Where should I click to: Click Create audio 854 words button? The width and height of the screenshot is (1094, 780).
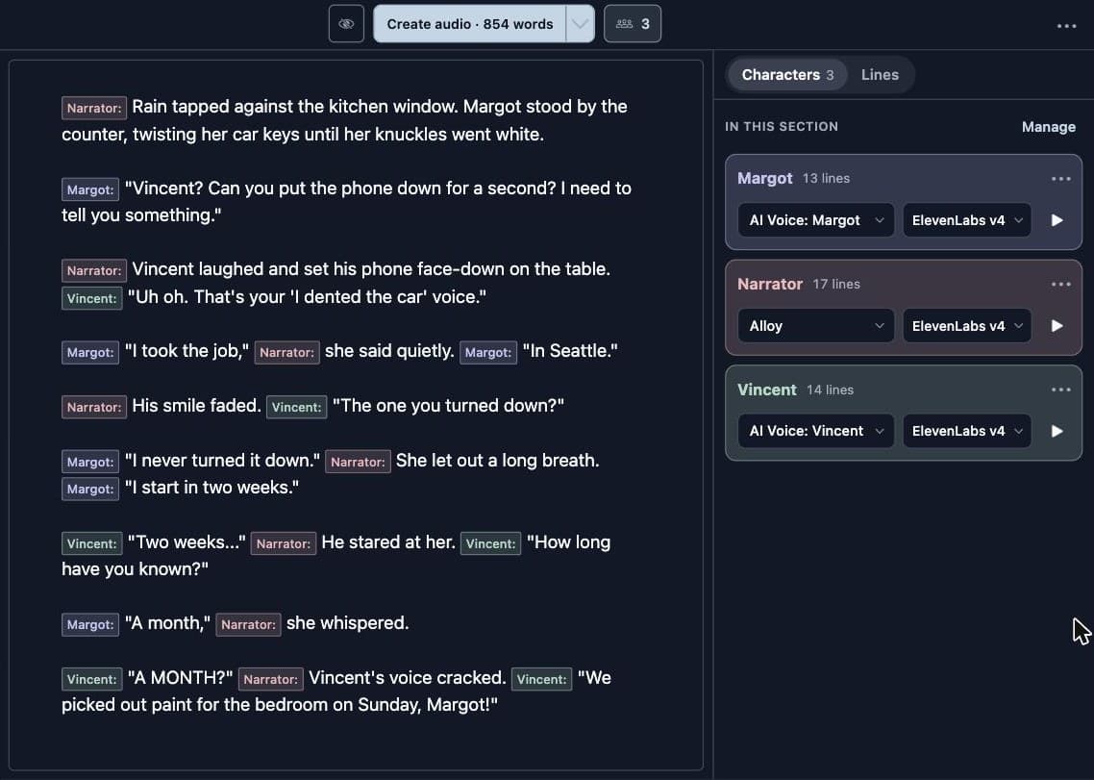click(x=469, y=24)
